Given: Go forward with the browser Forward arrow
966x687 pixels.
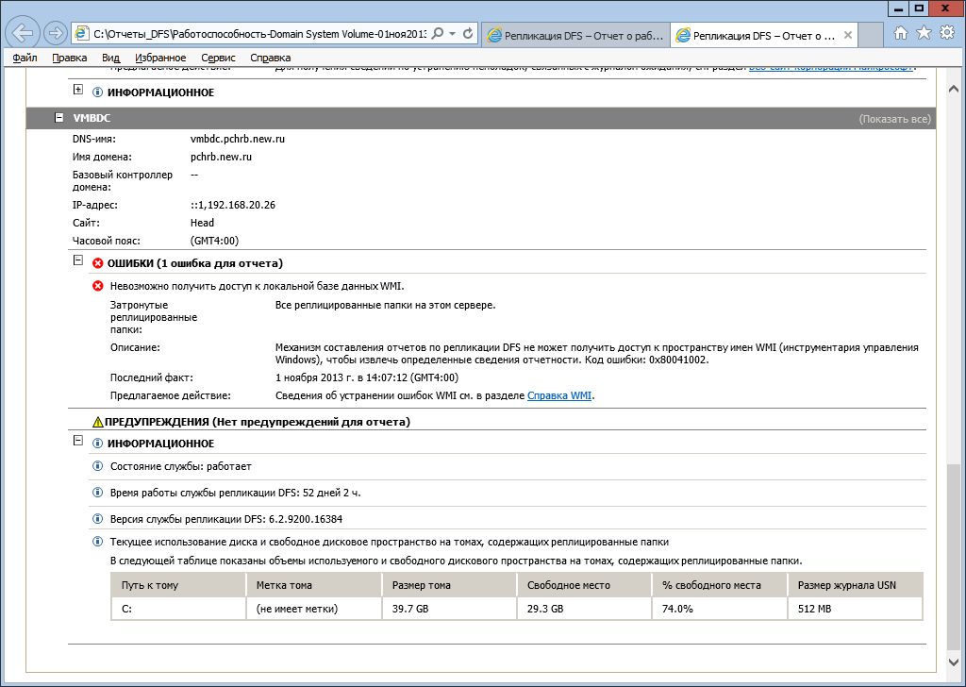Looking at the screenshot, I should click(56, 33).
